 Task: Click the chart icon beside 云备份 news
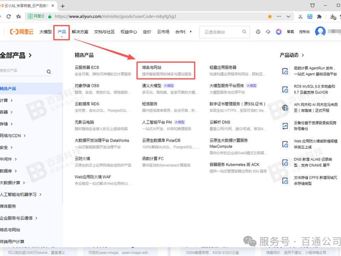pyautogui.click(x=285, y=126)
